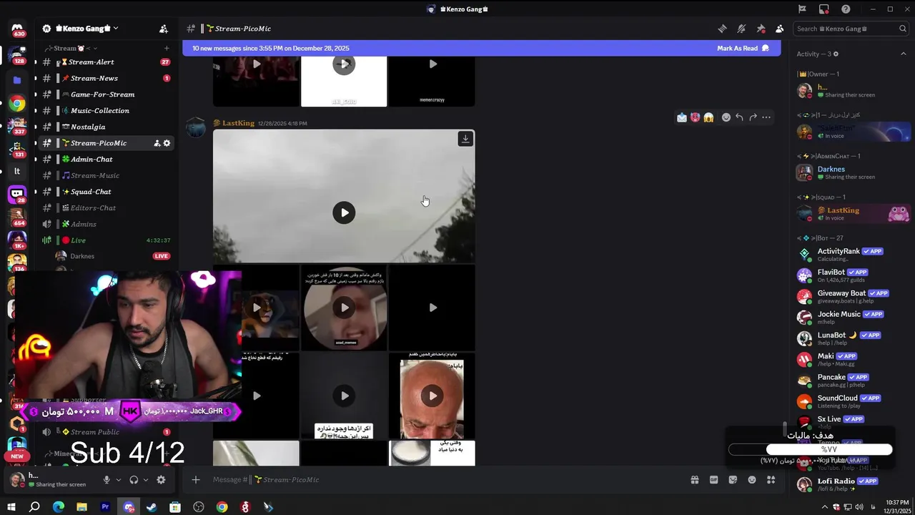Screen dimensions: 915x515
Task: Open the sticker picker
Action: click(x=733, y=480)
